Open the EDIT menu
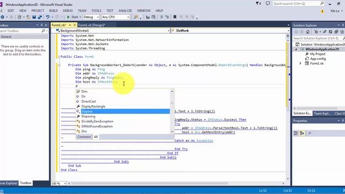 (x=11, y=11)
